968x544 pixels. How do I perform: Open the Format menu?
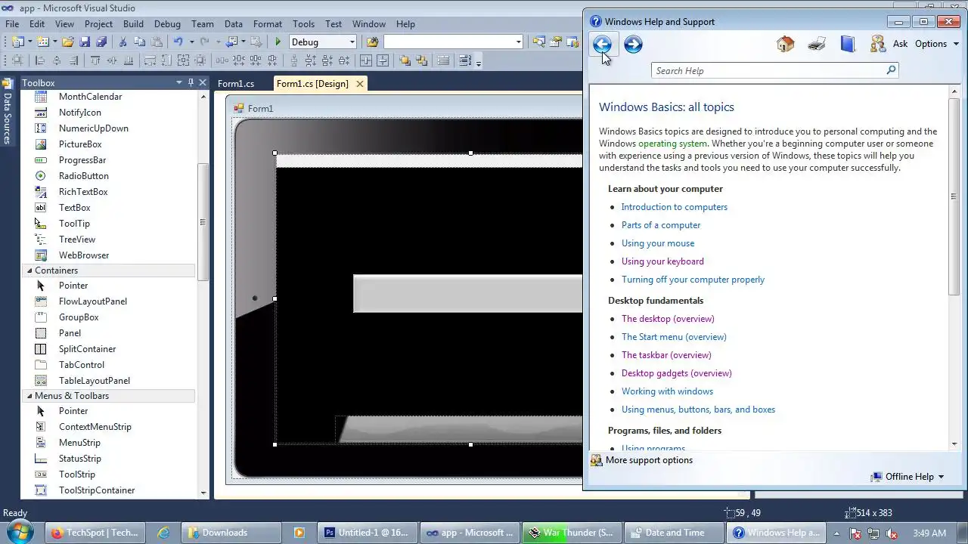click(x=268, y=24)
